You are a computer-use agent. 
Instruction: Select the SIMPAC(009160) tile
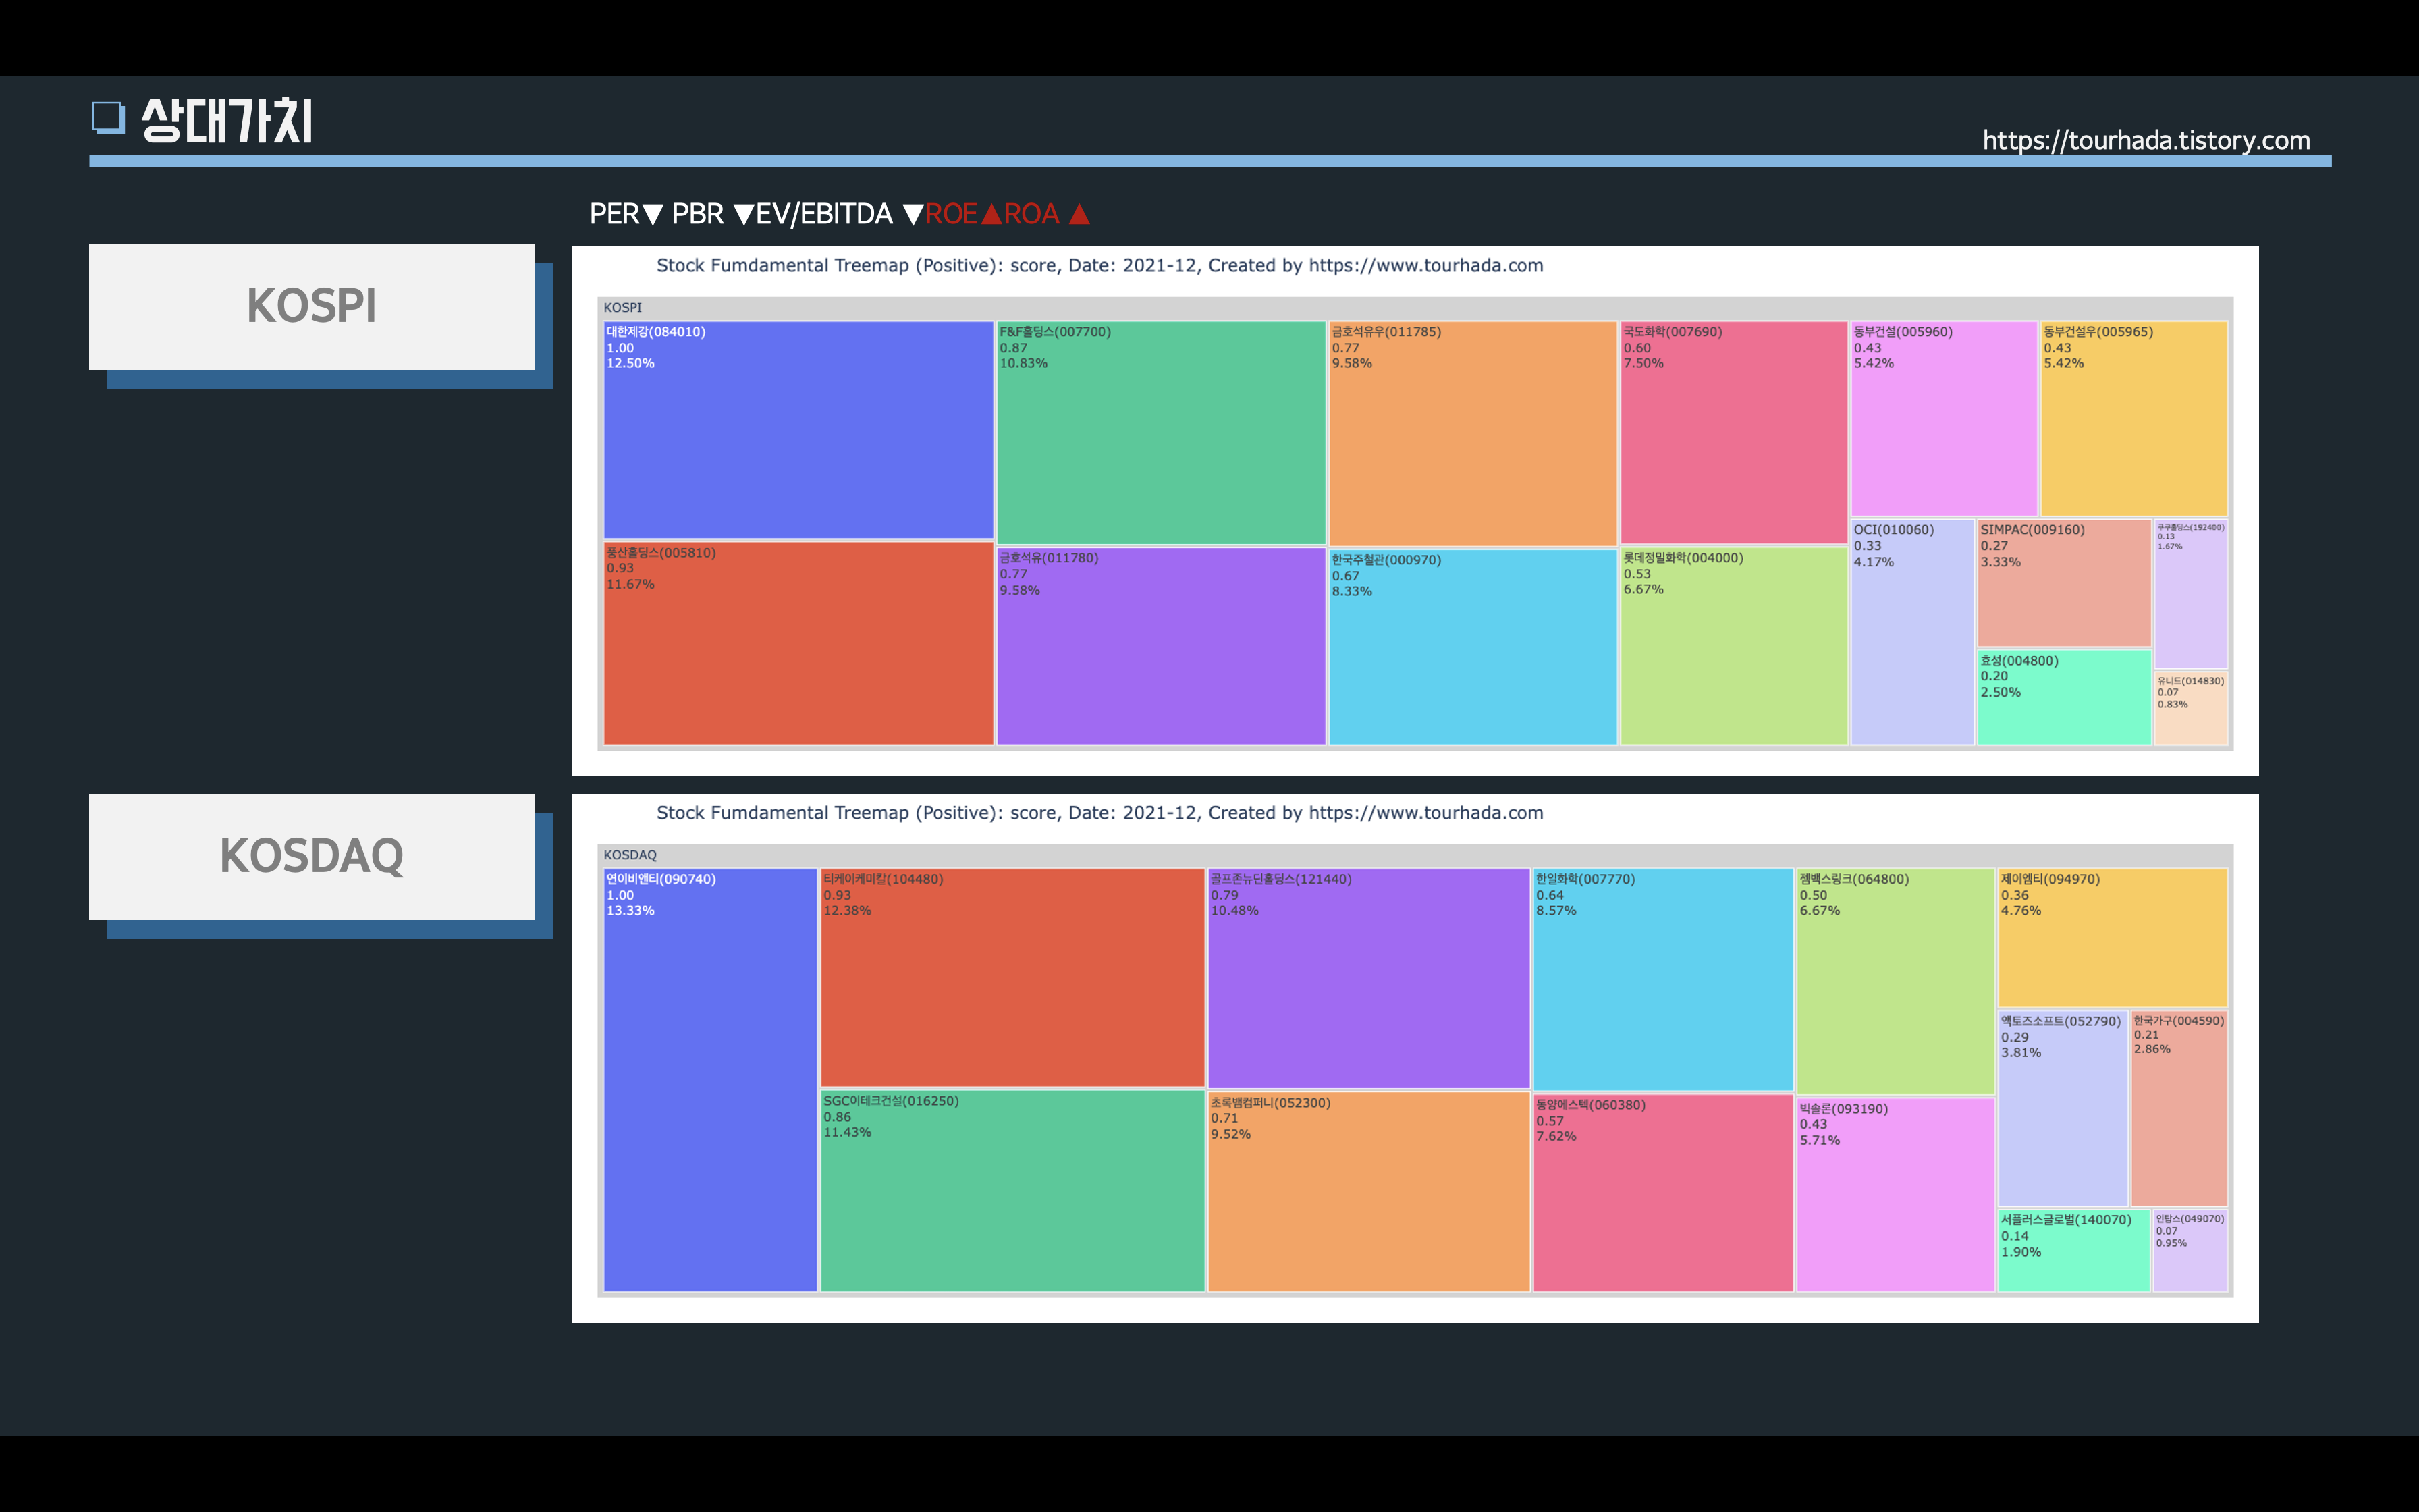(2063, 583)
